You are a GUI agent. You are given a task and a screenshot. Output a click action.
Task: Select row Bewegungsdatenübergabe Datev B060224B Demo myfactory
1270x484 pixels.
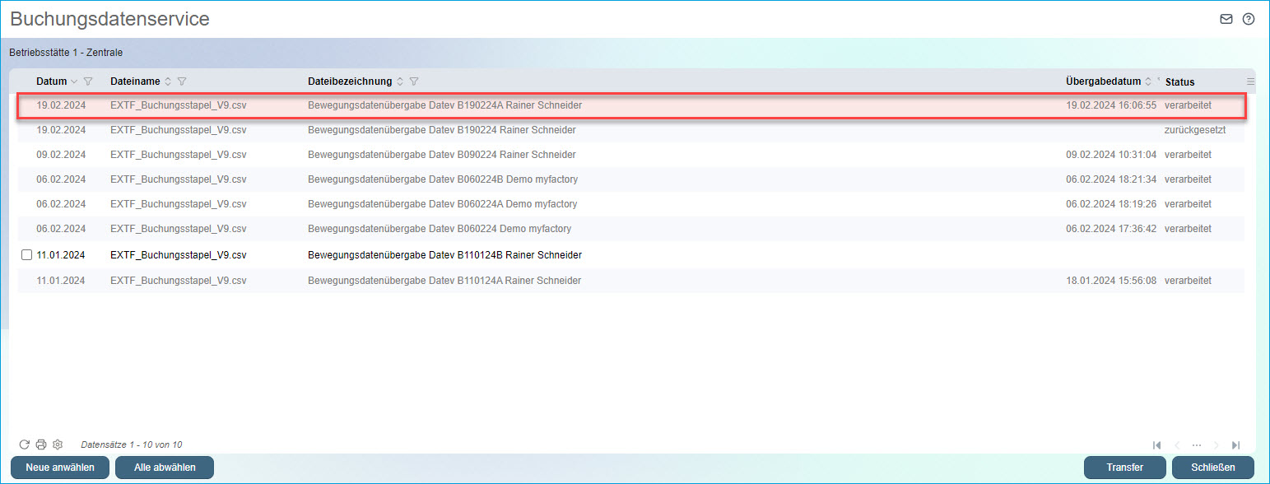click(630, 179)
